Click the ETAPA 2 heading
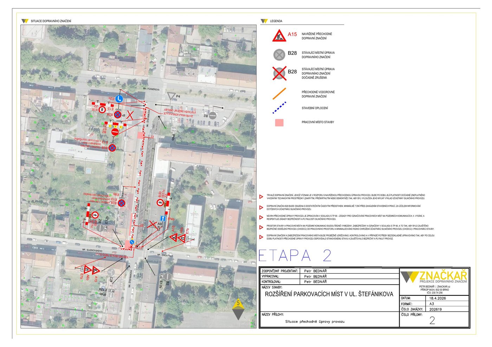This screenshot has height=347, width=492. point(295,255)
